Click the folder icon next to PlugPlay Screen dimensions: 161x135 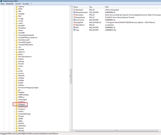coord(16,92)
